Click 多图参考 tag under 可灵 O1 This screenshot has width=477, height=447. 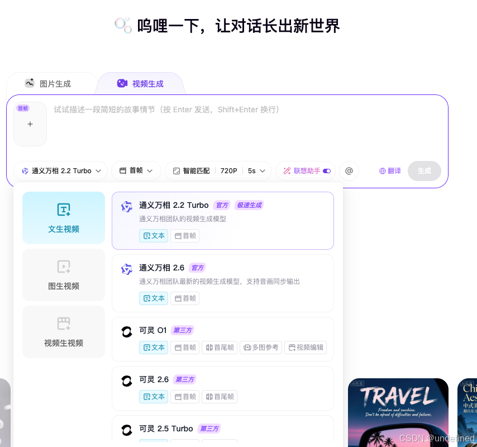pyautogui.click(x=261, y=348)
